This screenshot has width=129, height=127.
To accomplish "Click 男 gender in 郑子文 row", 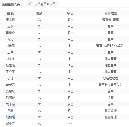I will [39, 124].
